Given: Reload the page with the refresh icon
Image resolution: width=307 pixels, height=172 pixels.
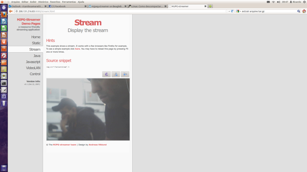Looking at the screenshot, I should click(232, 11).
